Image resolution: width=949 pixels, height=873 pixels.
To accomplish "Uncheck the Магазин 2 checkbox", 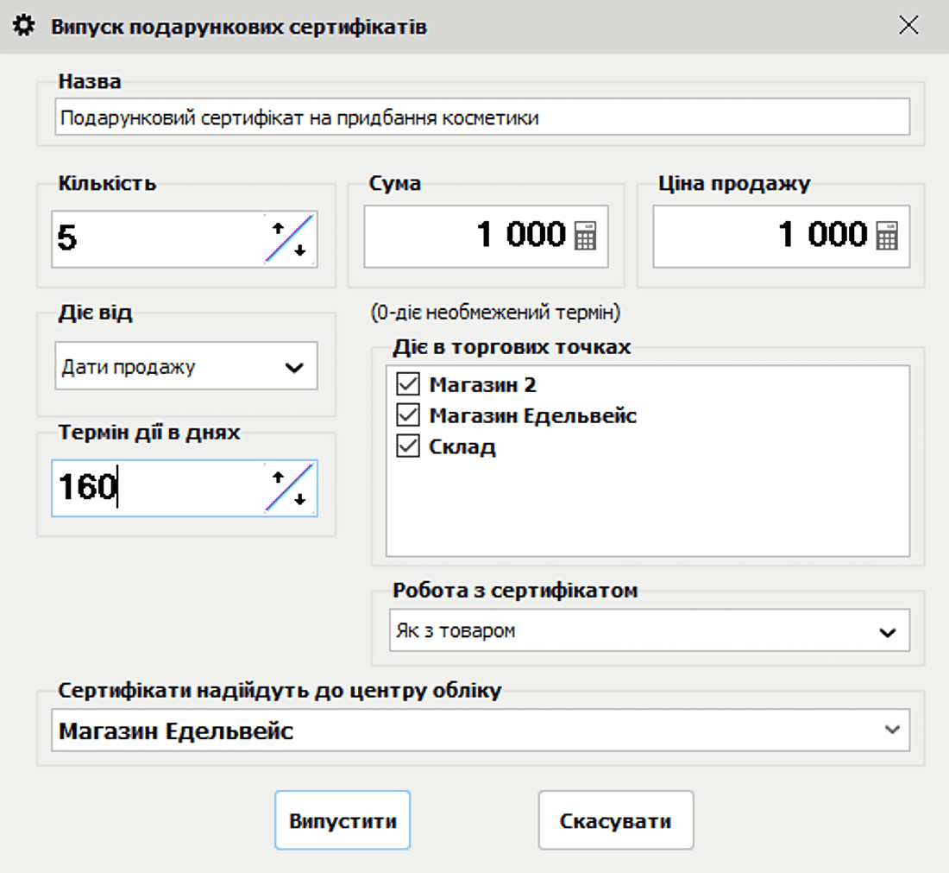I will [x=407, y=384].
